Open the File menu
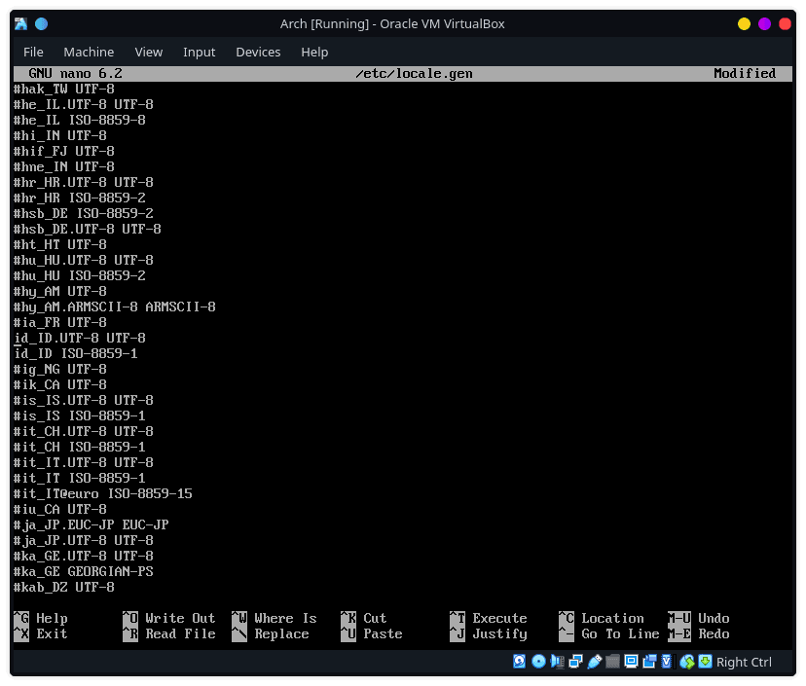This screenshot has width=806, height=686. pyautogui.click(x=33, y=52)
